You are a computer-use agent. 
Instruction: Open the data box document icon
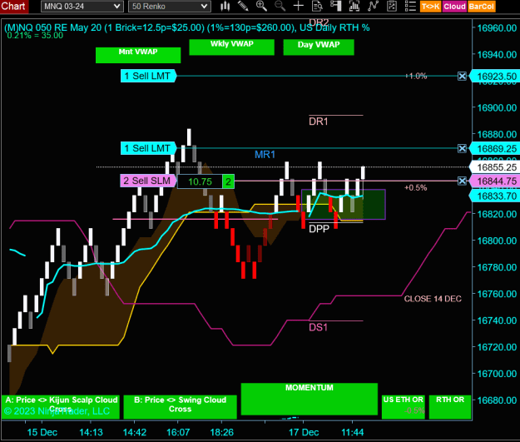317,6
